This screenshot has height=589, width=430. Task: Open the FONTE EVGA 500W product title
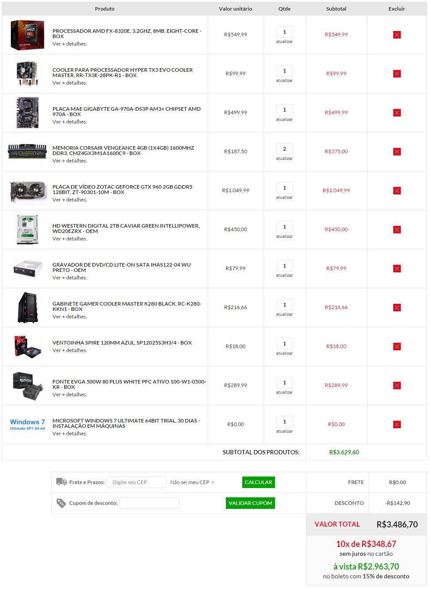click(x=129, y=384)
